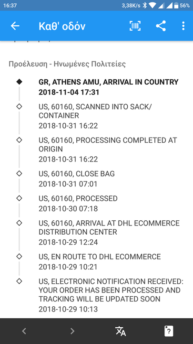Select the filled diamond marker for Athens arrival
Viewport: 193px width, 344px height.
(19, 82)
